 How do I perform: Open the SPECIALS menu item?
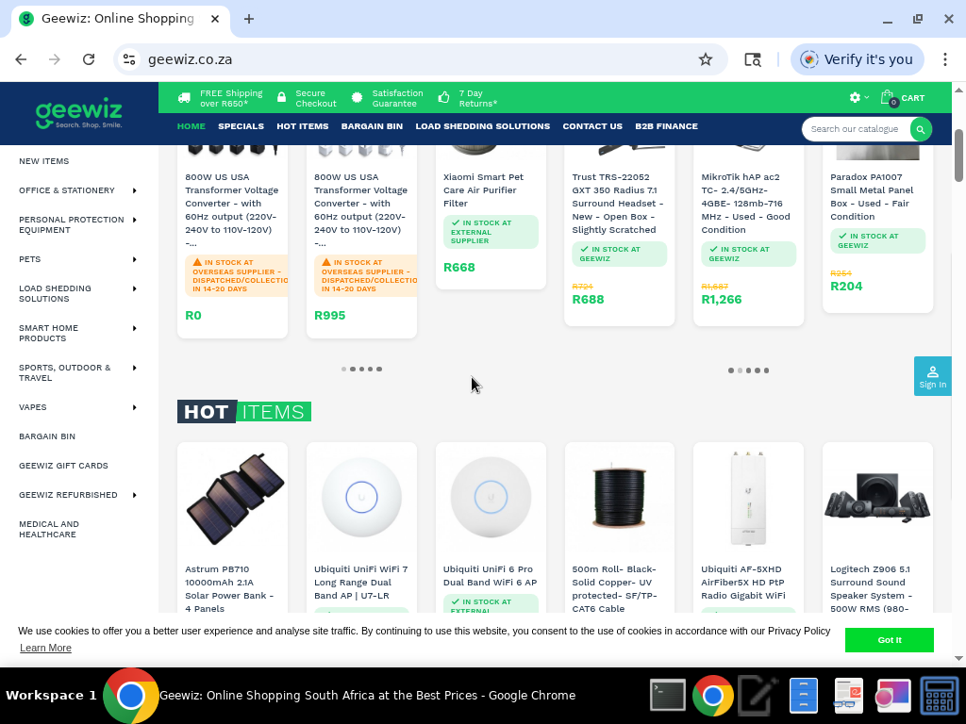click(241, 125)
